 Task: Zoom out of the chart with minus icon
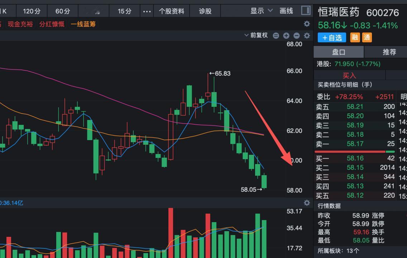tap(296, 36)
